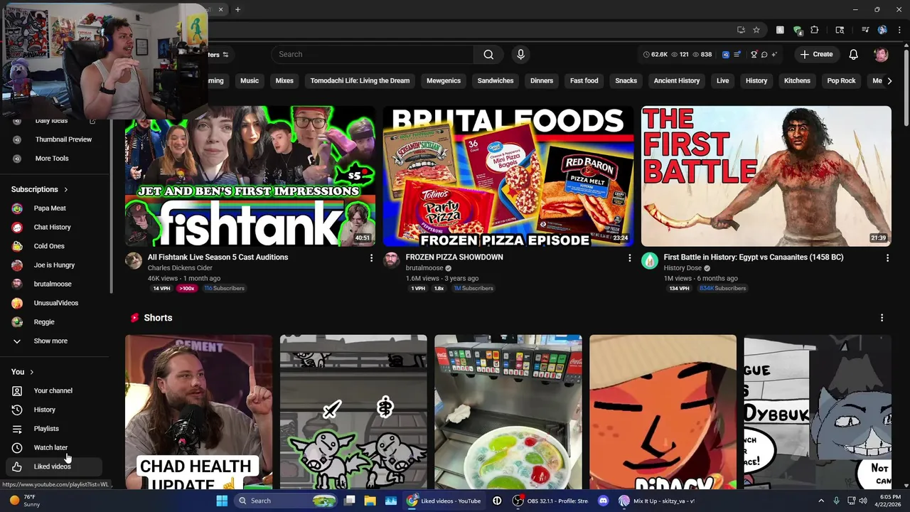Click the blue vidIQ icon in the YouTube header
Image resolution: width=910 pixels, height=512 pixels.
(725, 54)
